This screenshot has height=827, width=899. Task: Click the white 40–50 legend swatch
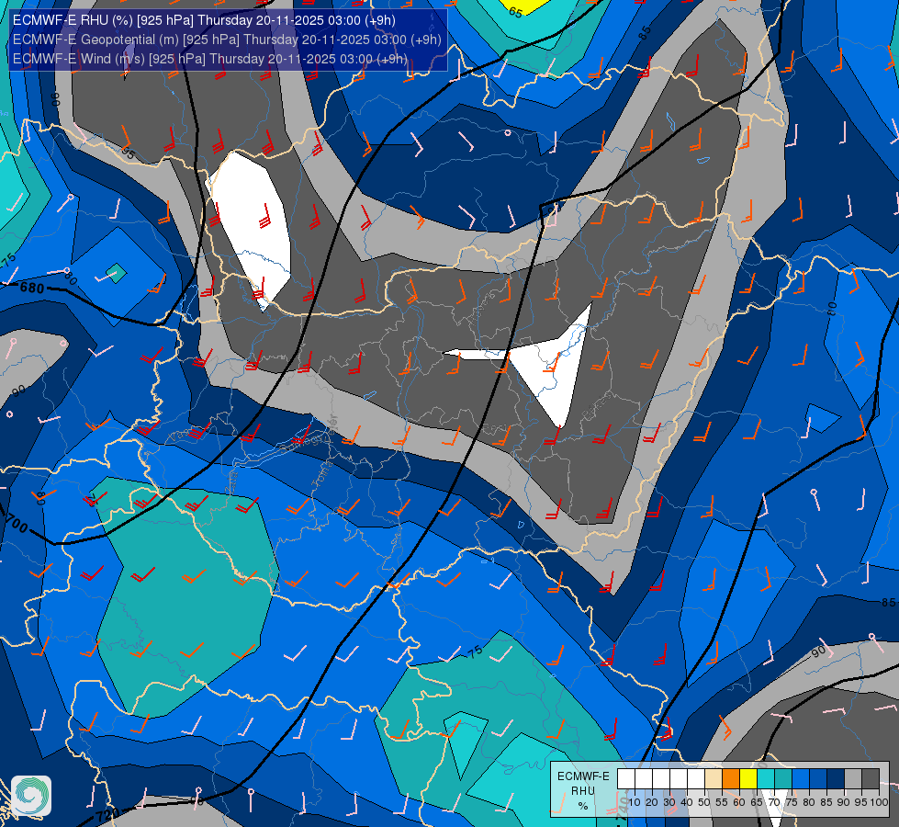click(696, 778)
